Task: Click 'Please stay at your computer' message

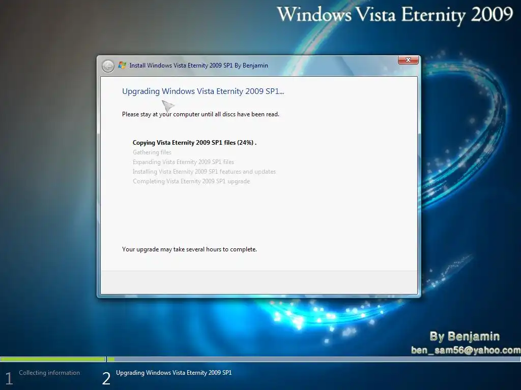Action: [200, 114]
